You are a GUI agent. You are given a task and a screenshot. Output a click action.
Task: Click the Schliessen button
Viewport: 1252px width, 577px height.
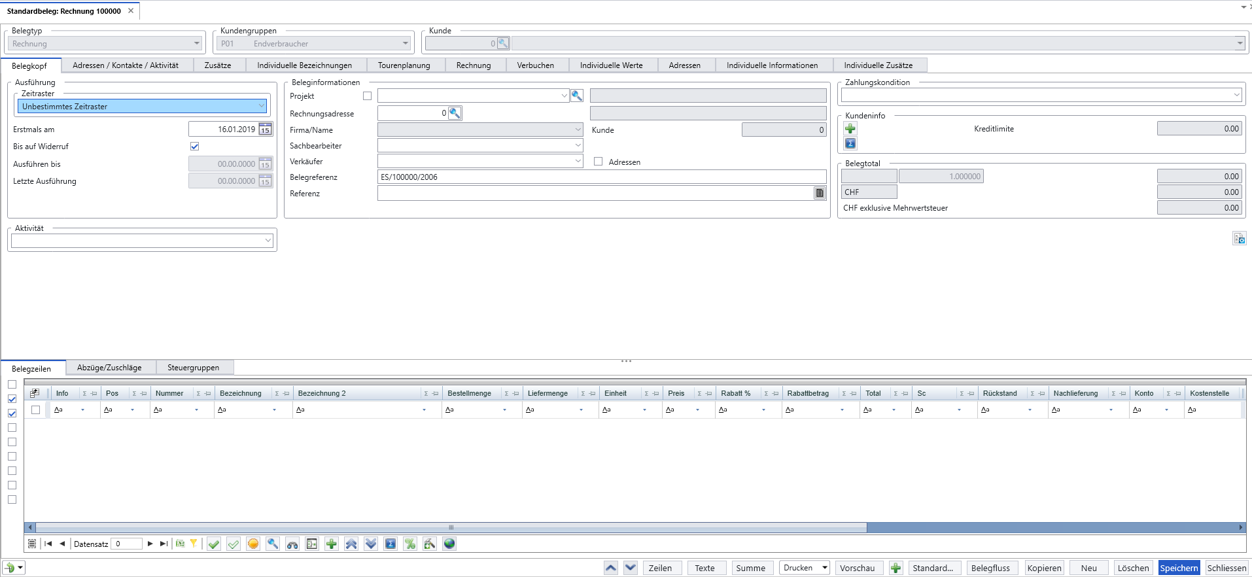pyautogui.click(x=1226, y=568)
